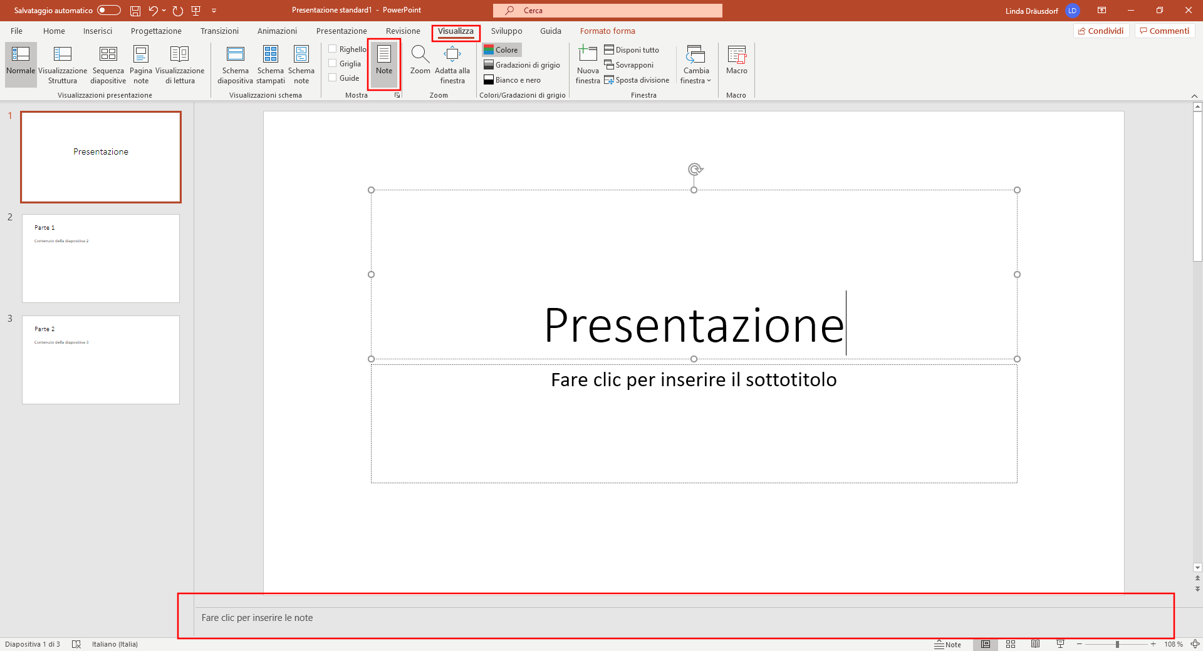This screenshot has height=651, width=1203.
Task: Open a Nuova finestra
Action: coord(588,64)
